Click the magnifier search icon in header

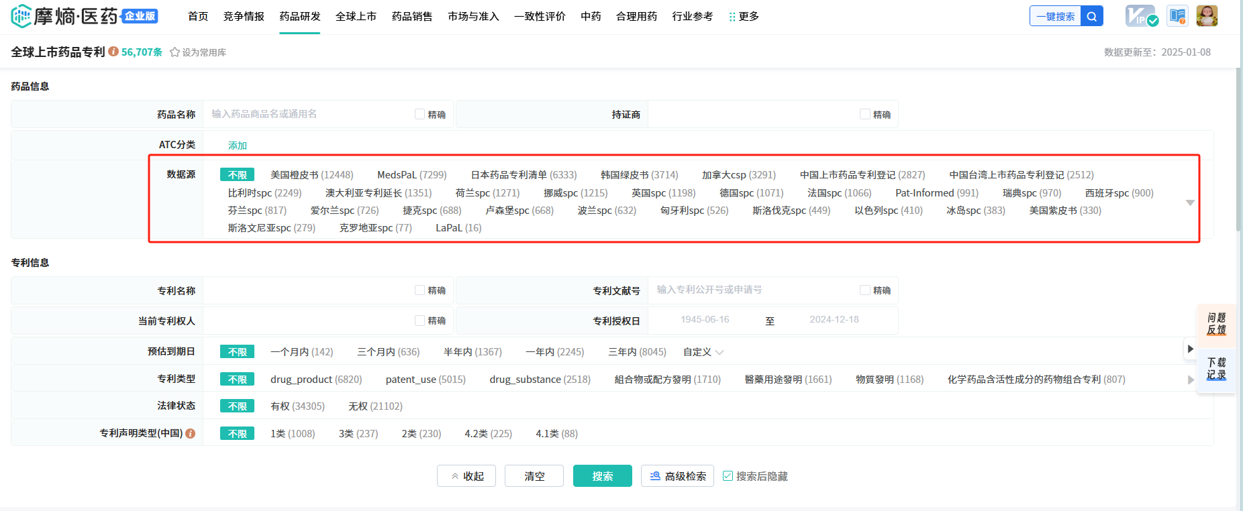[x=1092, y=17]
